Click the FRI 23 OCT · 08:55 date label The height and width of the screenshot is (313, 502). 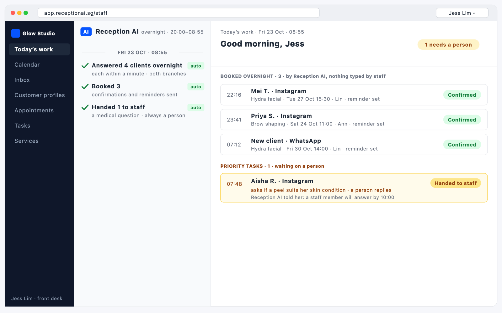(x=142, y=53)
